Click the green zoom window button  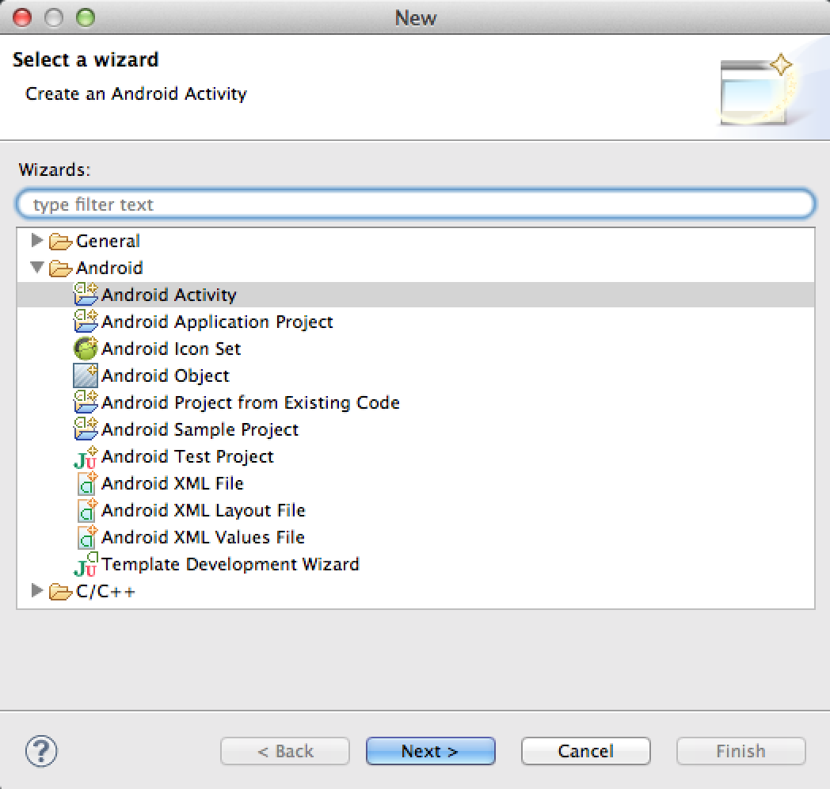point(86,17)
